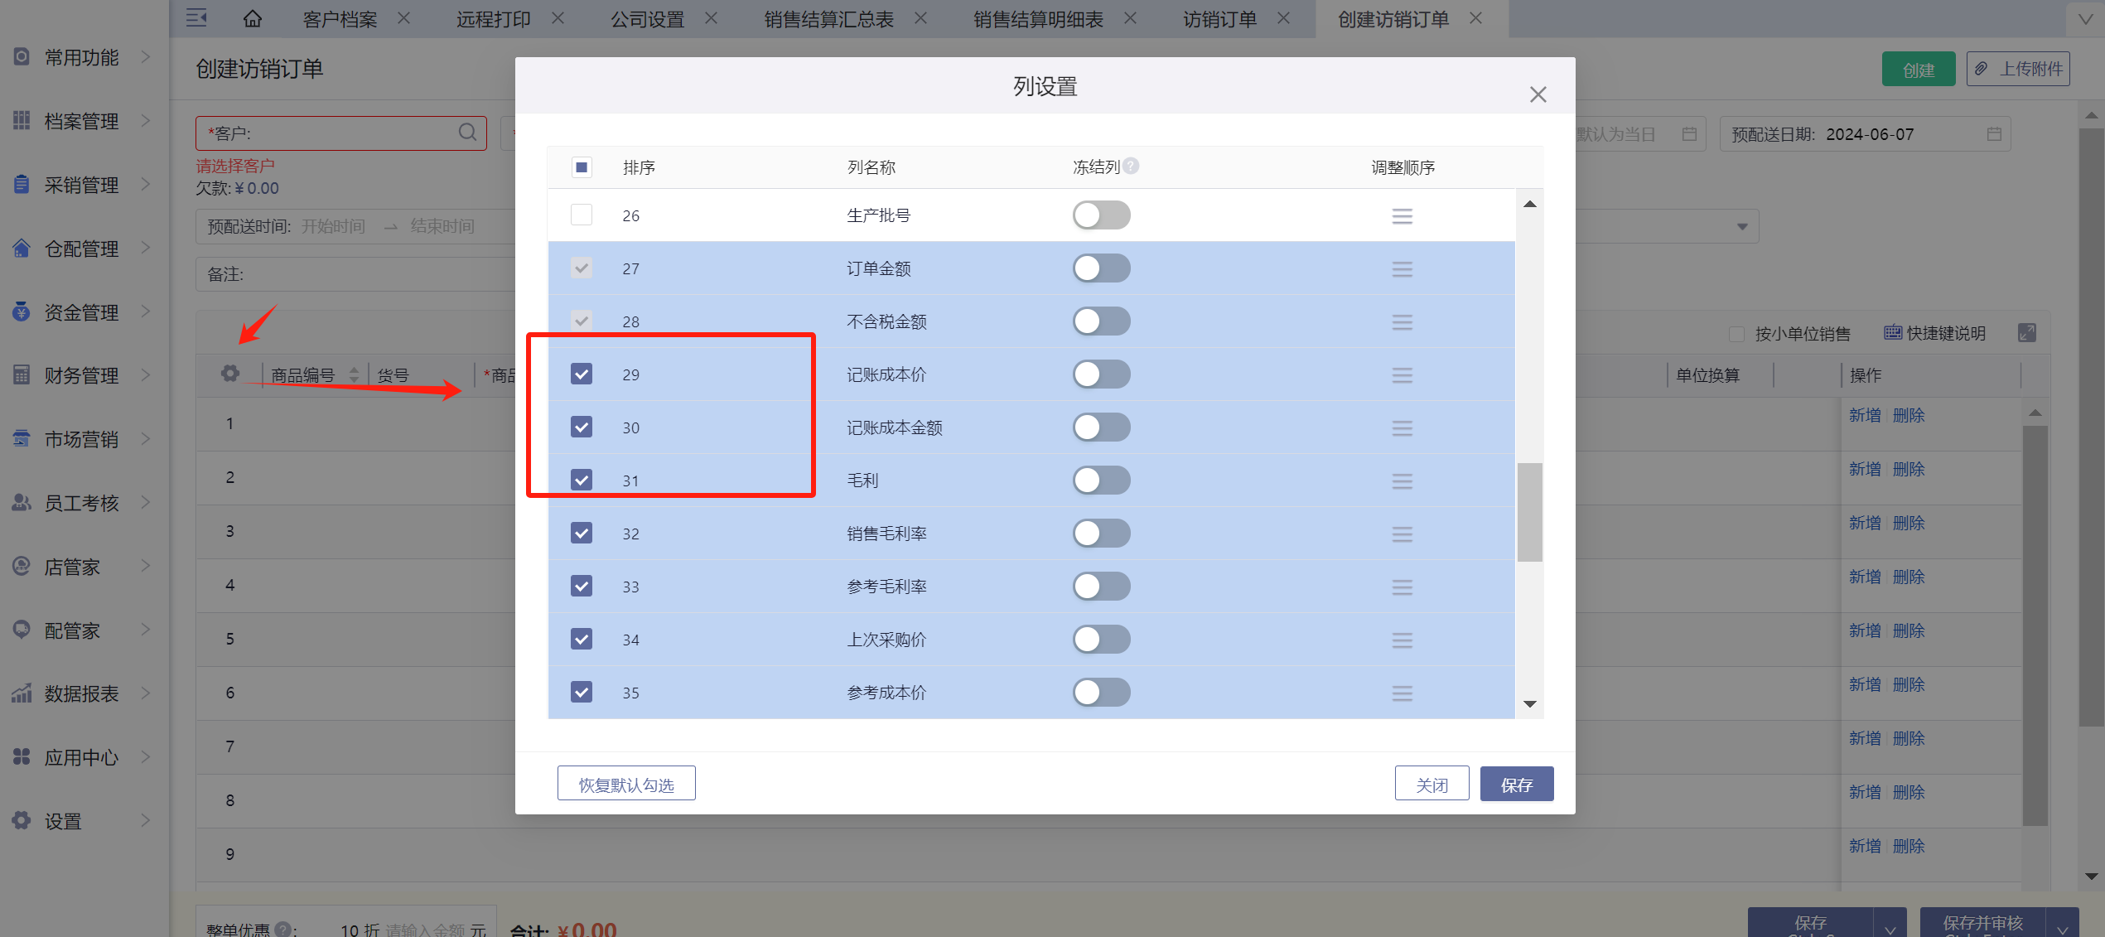
Task: Click the 财务管理 sidebar icon
Action: (22, 375)
